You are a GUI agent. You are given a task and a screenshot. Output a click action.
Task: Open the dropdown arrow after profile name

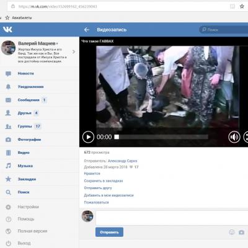point(57,43)
